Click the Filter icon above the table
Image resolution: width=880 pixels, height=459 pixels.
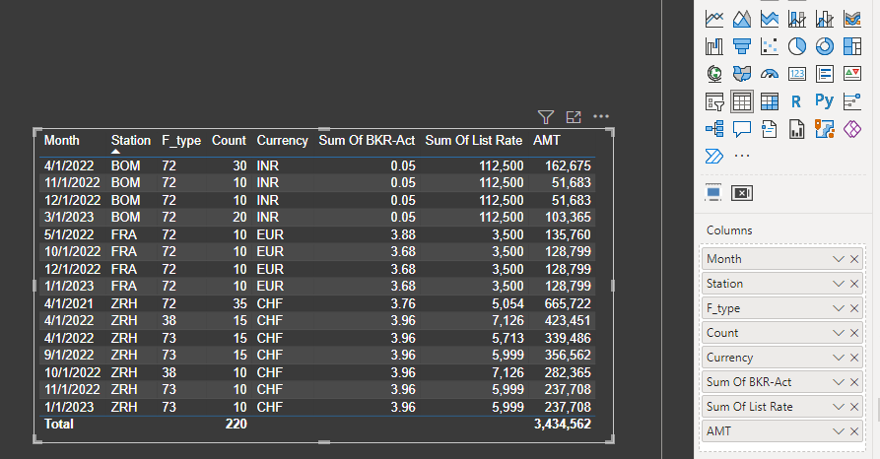click(x=546, y=116)
